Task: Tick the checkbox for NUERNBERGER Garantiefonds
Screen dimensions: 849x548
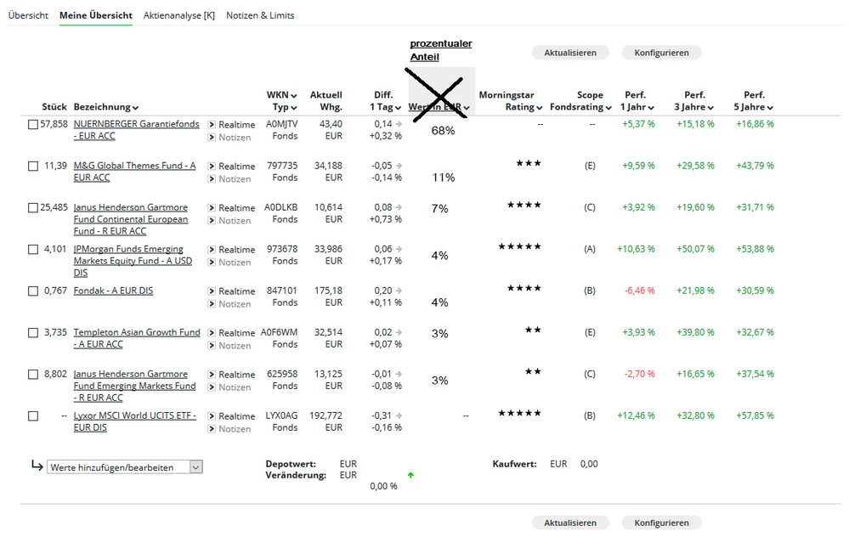Action: pyautogui.click(x=33, y=125)
